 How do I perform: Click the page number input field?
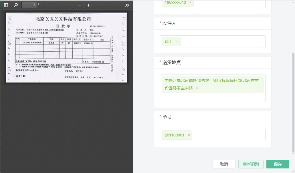29,5
